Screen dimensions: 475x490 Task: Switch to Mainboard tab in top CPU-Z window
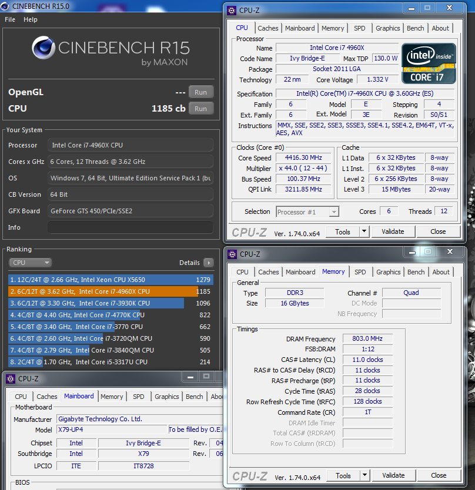coord(300,28)
